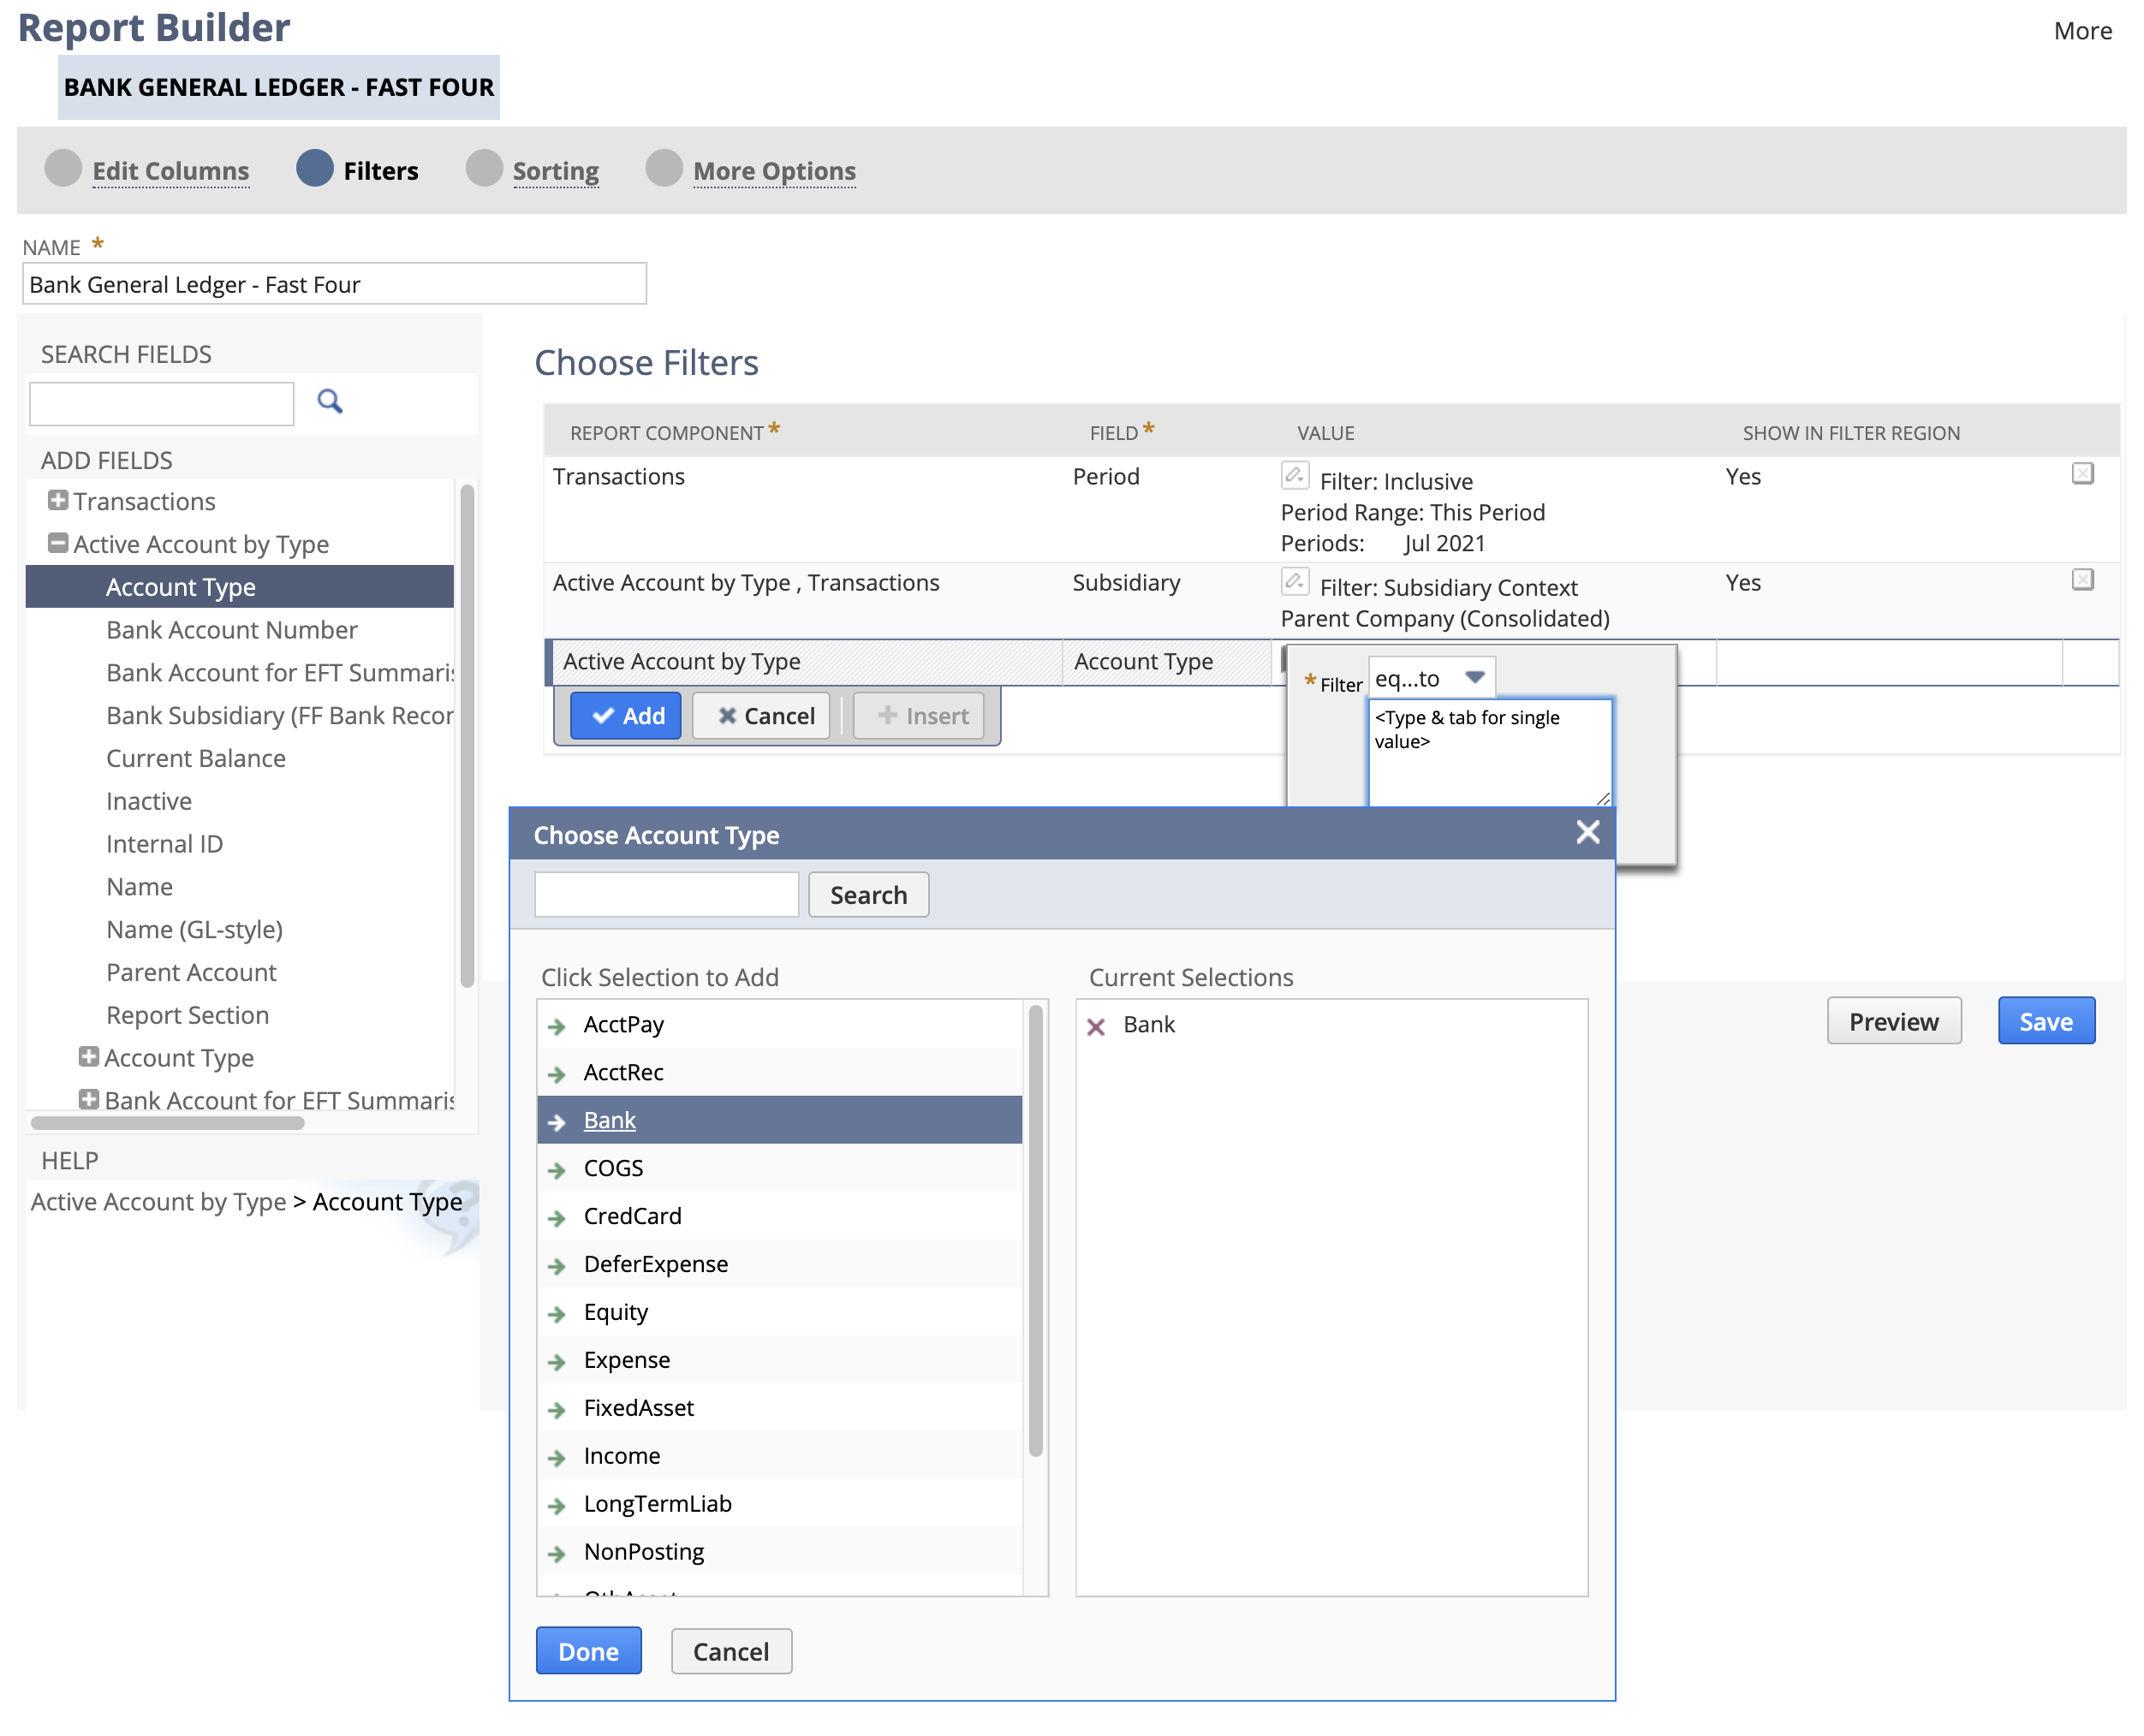Viewport: 2144px width, 1736px height.
Task: Delete the Period filter row with its X icon
Action: pos(2083,474)
